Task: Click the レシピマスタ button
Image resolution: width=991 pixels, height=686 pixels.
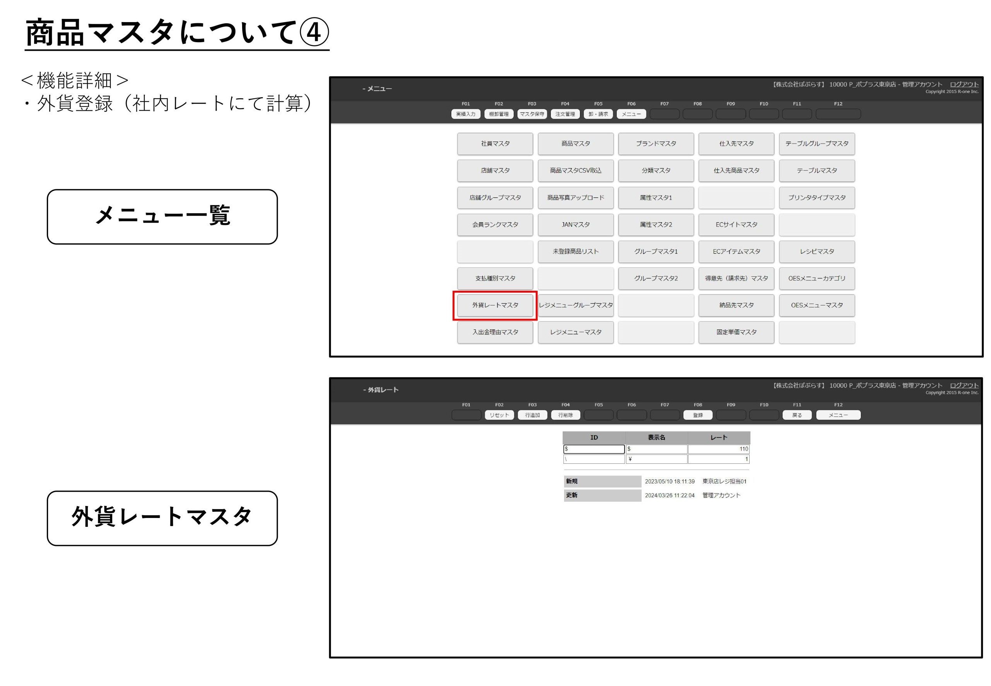Action: tap(816, 252)
